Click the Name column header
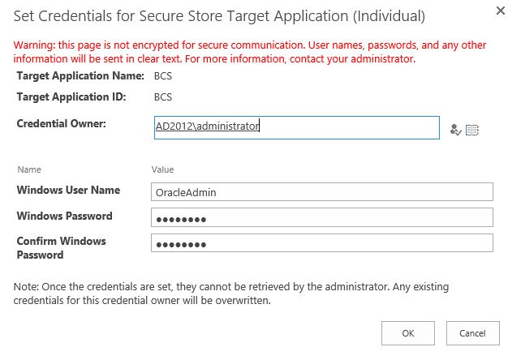 pyautogui.click(x=29, y=169)
